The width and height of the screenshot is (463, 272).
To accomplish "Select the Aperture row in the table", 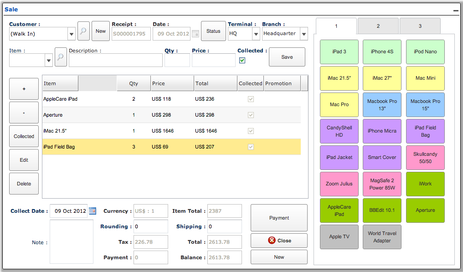I will click(171, 115).
